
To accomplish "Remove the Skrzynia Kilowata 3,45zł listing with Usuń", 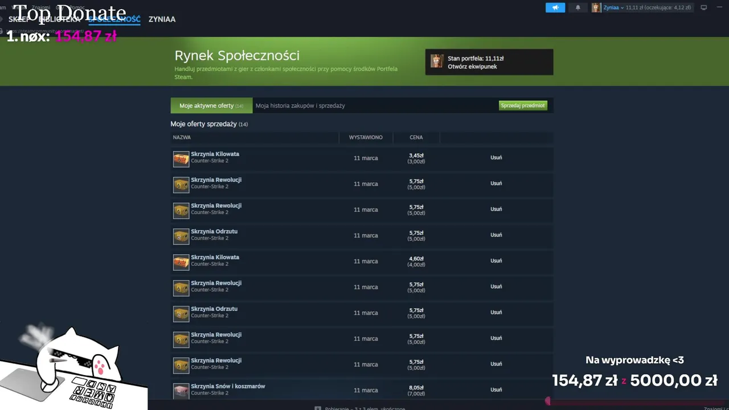I will point(496,158).
